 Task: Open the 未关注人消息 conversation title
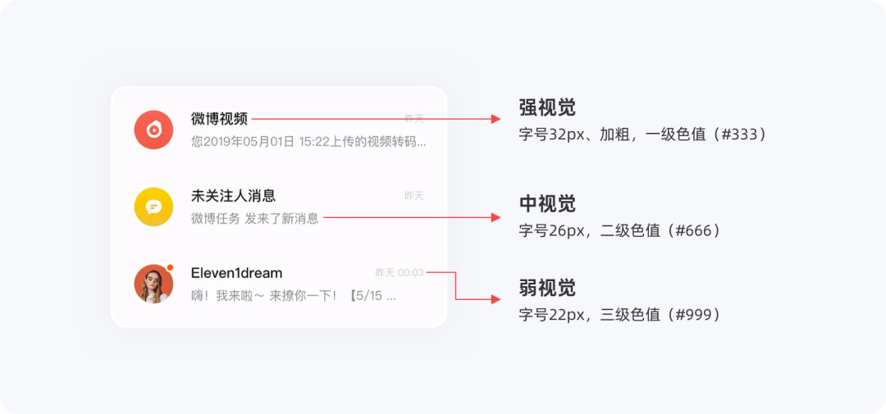pyautogui.click(x=233, y=195)
